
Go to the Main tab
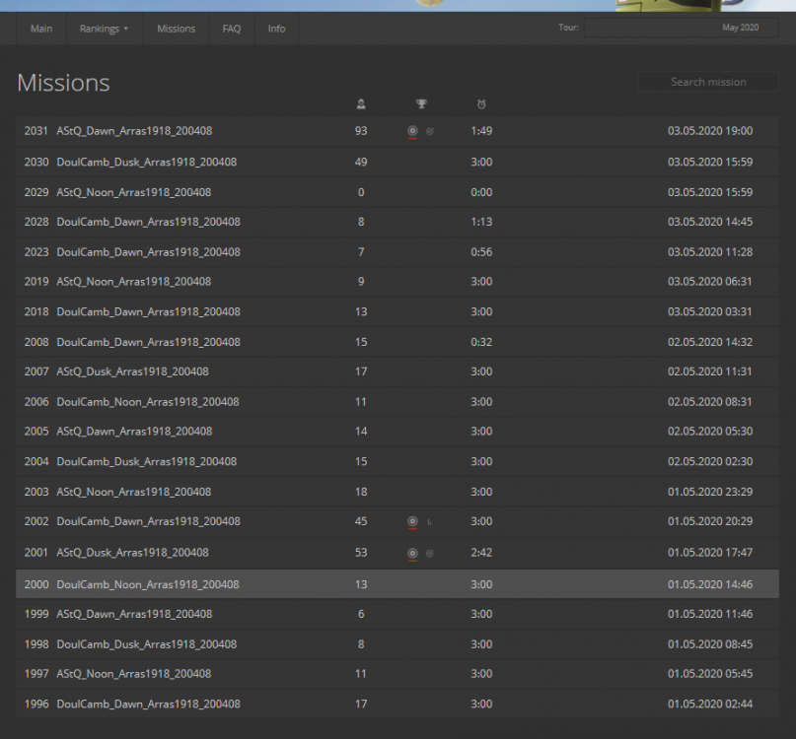[41, 29]
